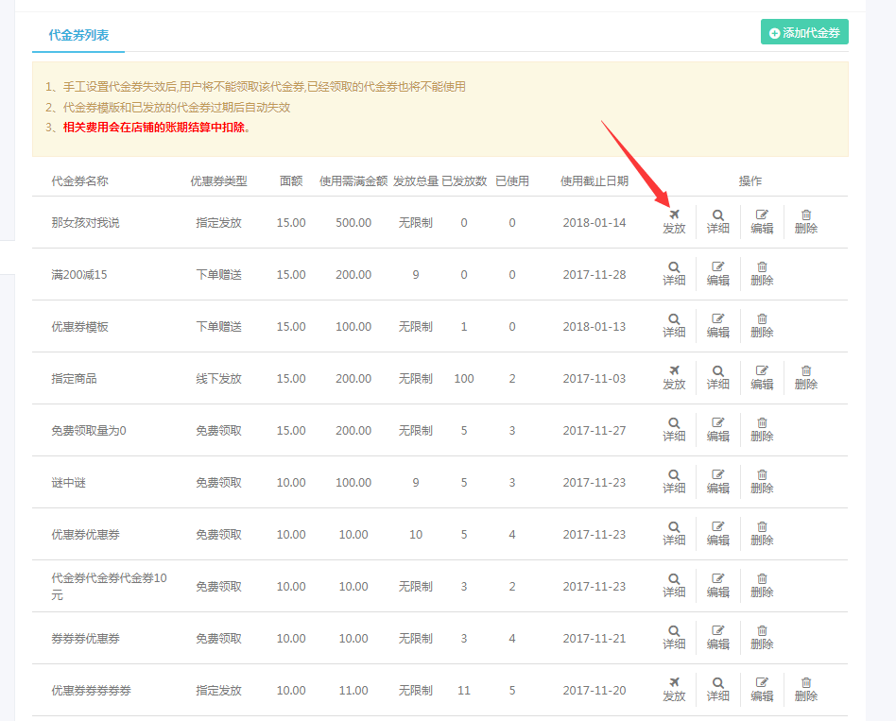Issue the 优惠券券券券券 voucher via 发放

click(x=674, y=689)
